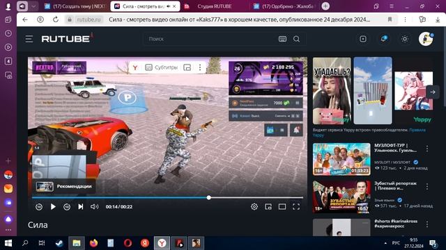Show next Yappy shorts with arrow
446x250 pixels.
click(433, 92)
